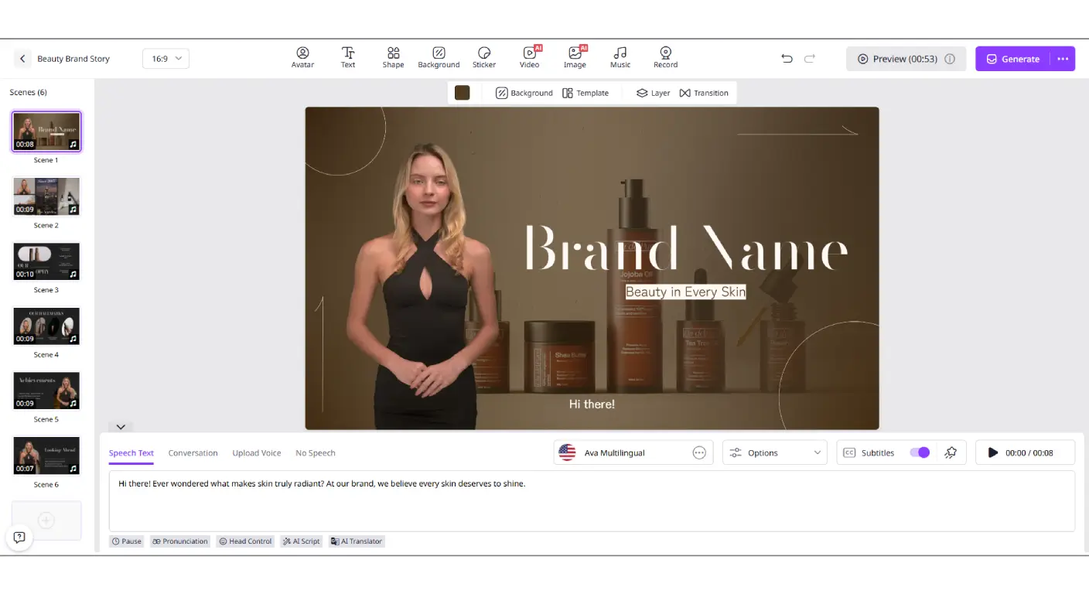Open the Shape tool
This screenshot has width=1089, height=594.
pyautogui.click(x=393, y=58)
